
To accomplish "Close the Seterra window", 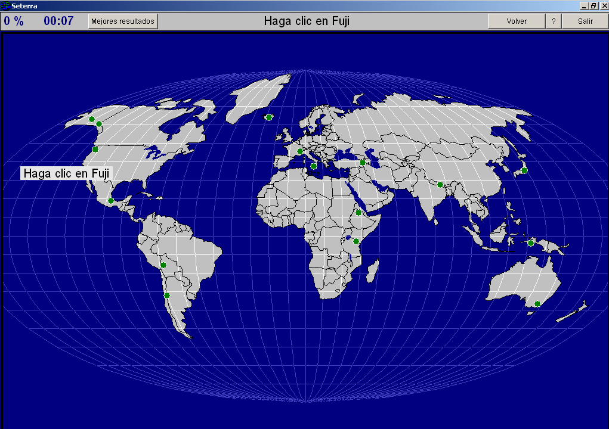I will (604, 6).
